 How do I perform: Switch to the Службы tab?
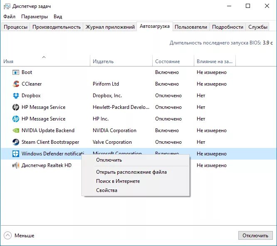(258, 27)
